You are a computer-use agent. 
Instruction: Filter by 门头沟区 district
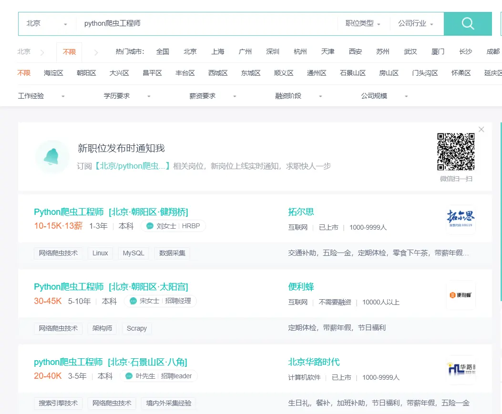pos(425,73)
